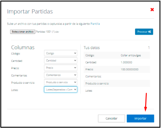Click the selected file name Partidas 1001 (1).csv
This screenshot has height=128, width=161.
coord(48,32)
